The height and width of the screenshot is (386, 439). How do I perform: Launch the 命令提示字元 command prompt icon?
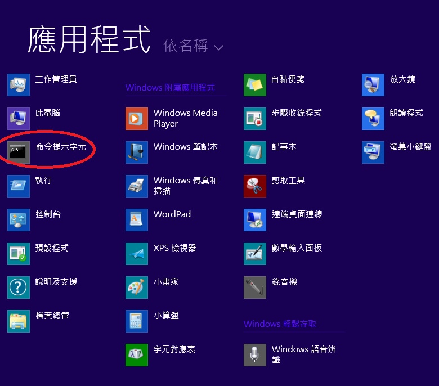pos(19,152)
